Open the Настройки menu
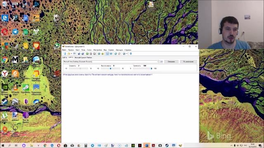Image resolution: width=264 pixels, height=148 pixels. tap(98, 50)
